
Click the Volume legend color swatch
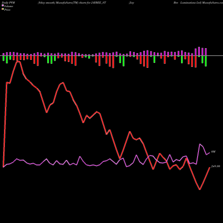coord(3,6)
